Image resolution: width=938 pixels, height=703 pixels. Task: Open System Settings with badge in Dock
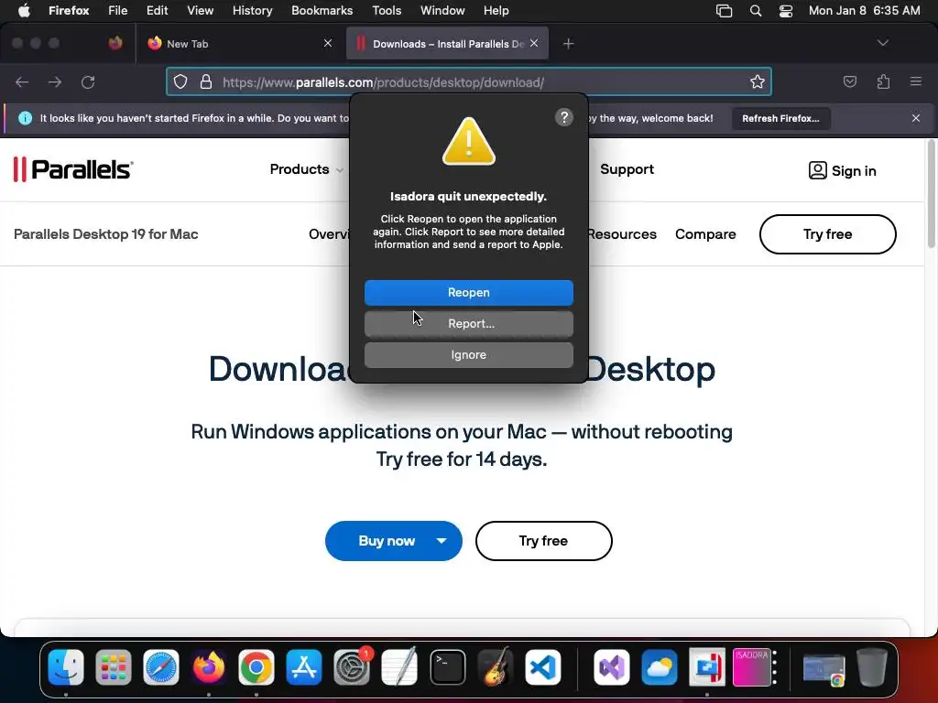352,667
